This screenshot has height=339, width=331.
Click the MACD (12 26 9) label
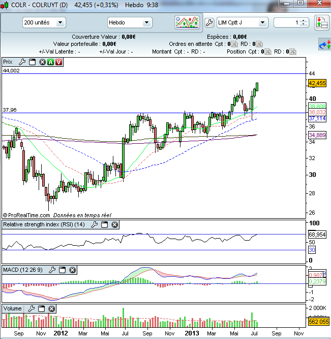coord(23,270)
